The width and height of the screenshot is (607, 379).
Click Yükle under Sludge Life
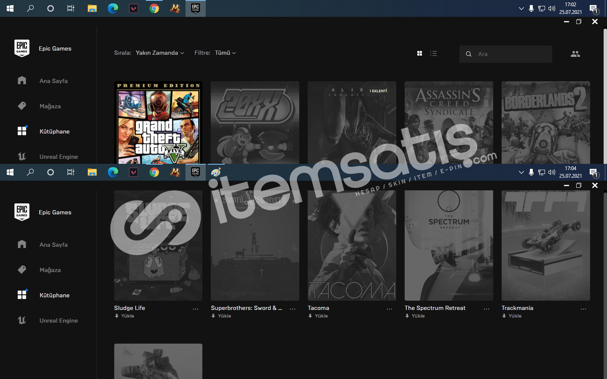[x=124, y=316]
